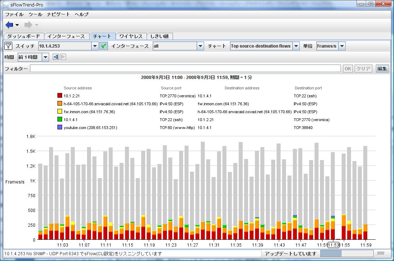Open dropdown next to back arrow
This screenshot has width=394, height=261.
[x=17, y=25]
